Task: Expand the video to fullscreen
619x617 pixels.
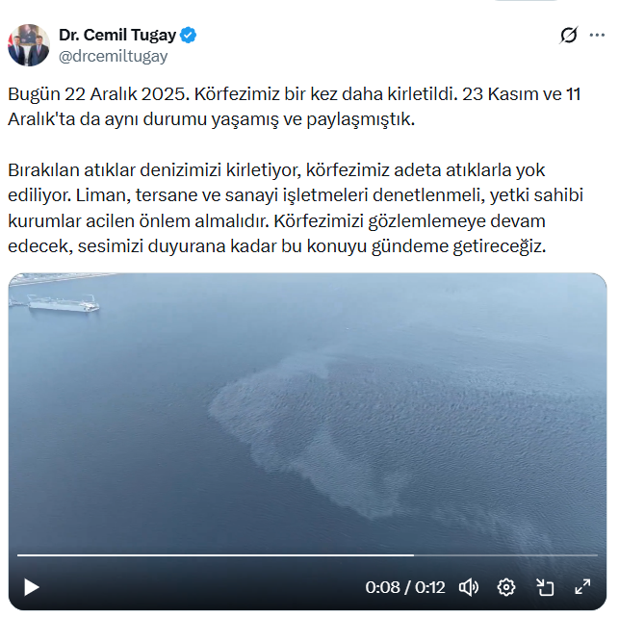Action: [582, 586]
